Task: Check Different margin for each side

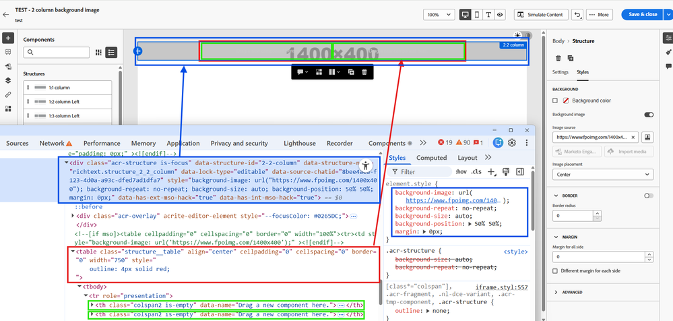Action: [555, 270]
